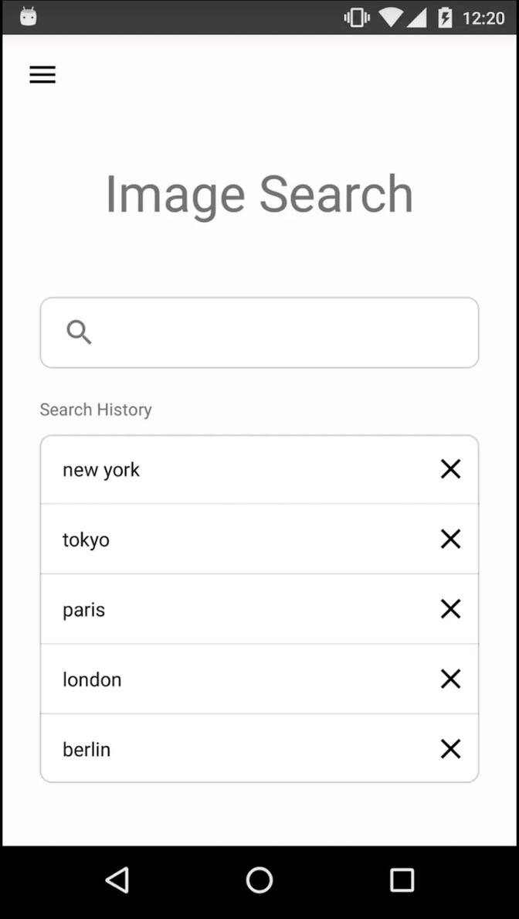Tap the Wi-Fi status icon
Screen dimensions: 519x919
tap(391, 17)
